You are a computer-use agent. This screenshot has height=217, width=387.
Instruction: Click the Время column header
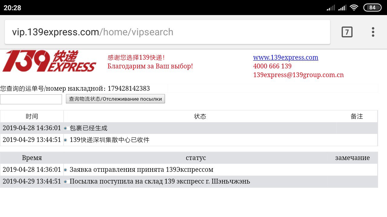click(32, 158)
